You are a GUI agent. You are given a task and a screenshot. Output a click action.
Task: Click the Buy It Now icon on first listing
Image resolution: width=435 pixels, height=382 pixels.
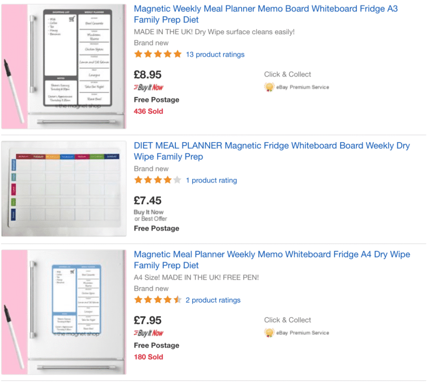[x=148, y=87]
